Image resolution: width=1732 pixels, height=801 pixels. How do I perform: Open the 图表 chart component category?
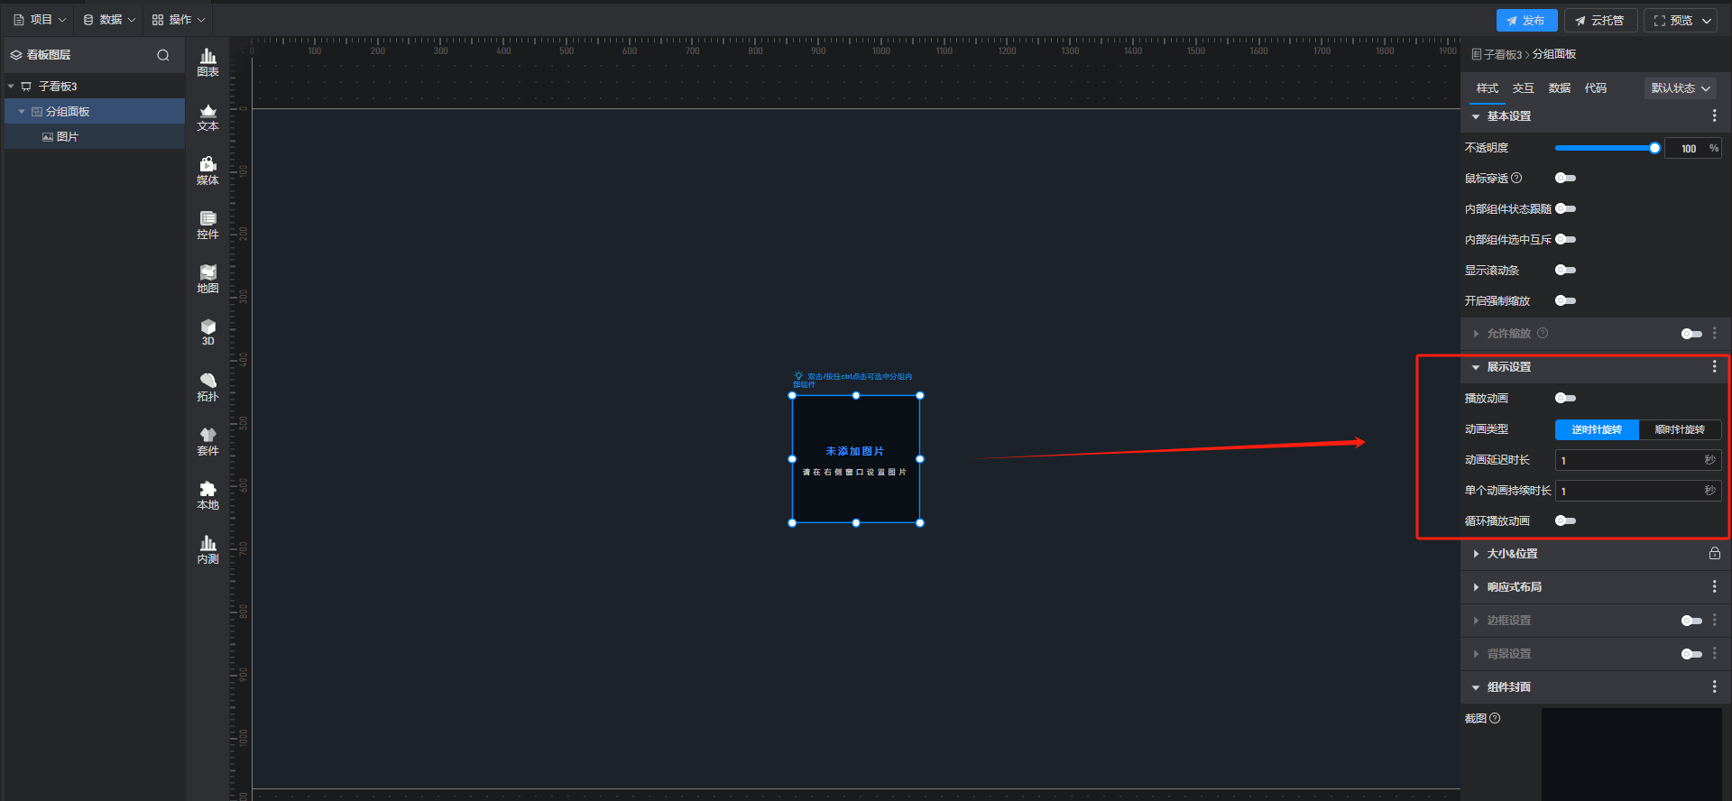tap(207, 62)
